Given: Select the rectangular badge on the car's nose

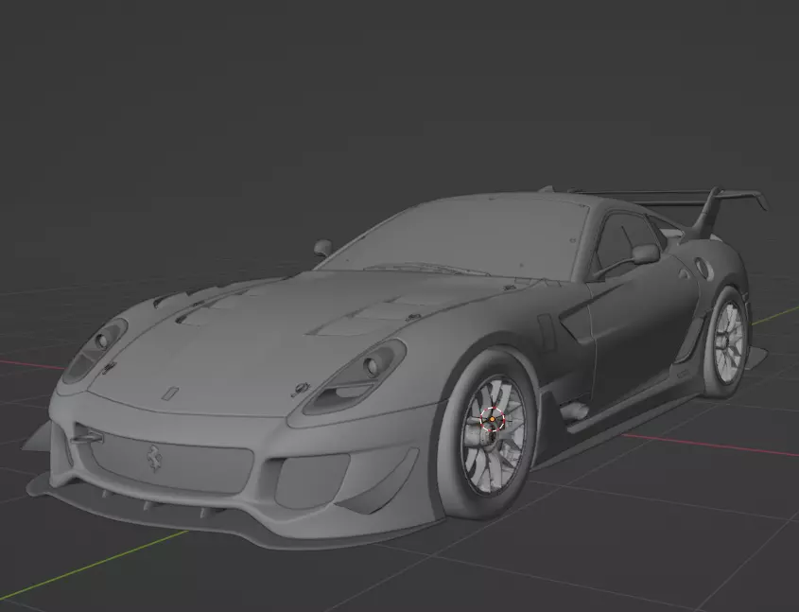Looking at the screenshot, I should point(169,393).
